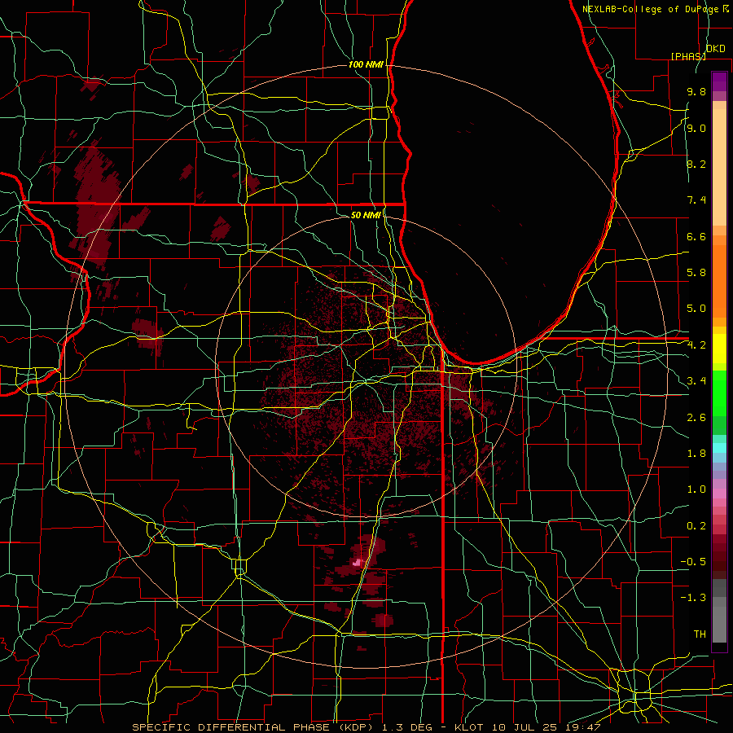
Task: Click the 1.8 value on the scale
Action: (696, 454)
